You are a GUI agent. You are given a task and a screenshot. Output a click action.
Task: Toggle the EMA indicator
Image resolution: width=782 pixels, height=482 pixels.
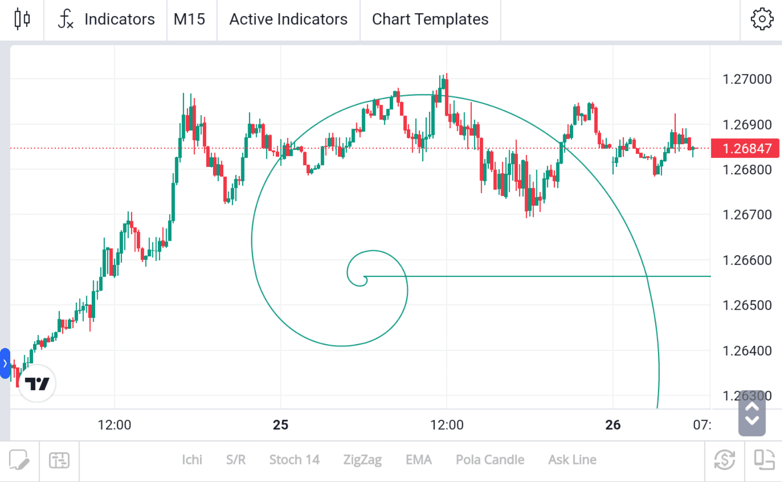(418, 460)
